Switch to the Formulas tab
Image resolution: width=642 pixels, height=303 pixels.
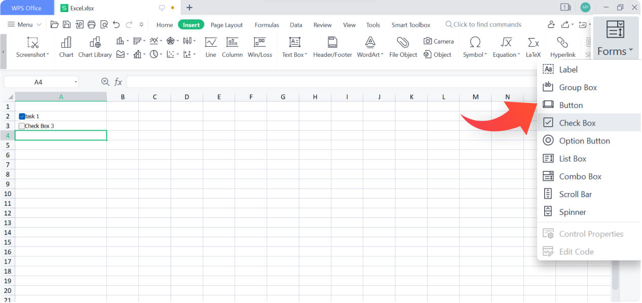[x=267, y=24]
